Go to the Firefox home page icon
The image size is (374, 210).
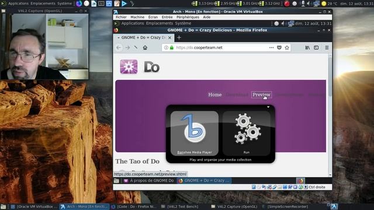(x=145, y=48)
